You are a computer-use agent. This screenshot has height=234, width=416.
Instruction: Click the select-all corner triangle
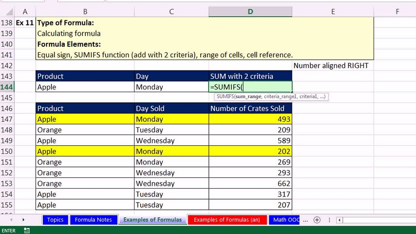(x=9, y=11)
